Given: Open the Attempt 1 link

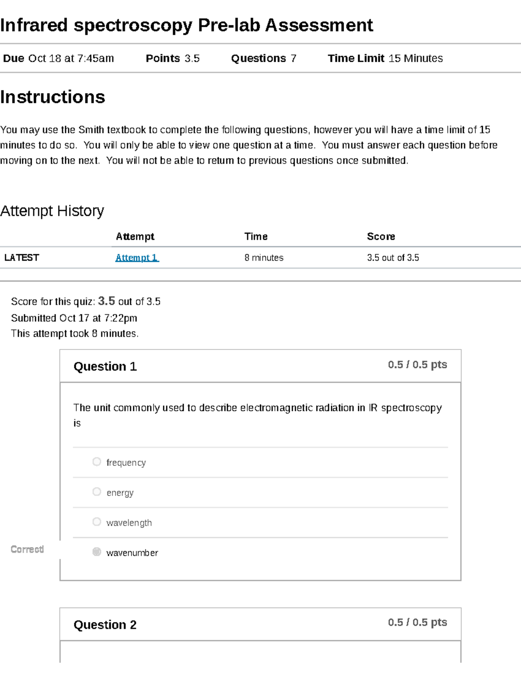Looking at the screenshot, I should [x=137, y=258].
